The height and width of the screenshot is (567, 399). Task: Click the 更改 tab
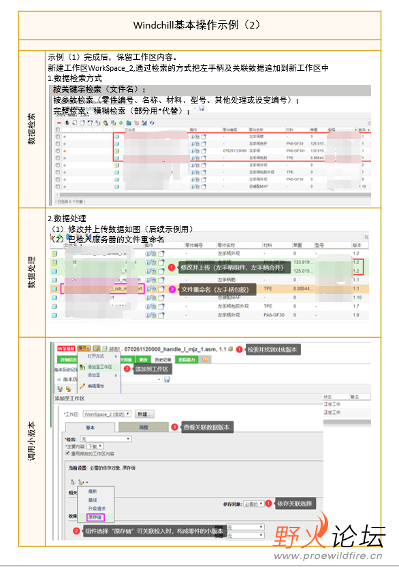point(144,360)
